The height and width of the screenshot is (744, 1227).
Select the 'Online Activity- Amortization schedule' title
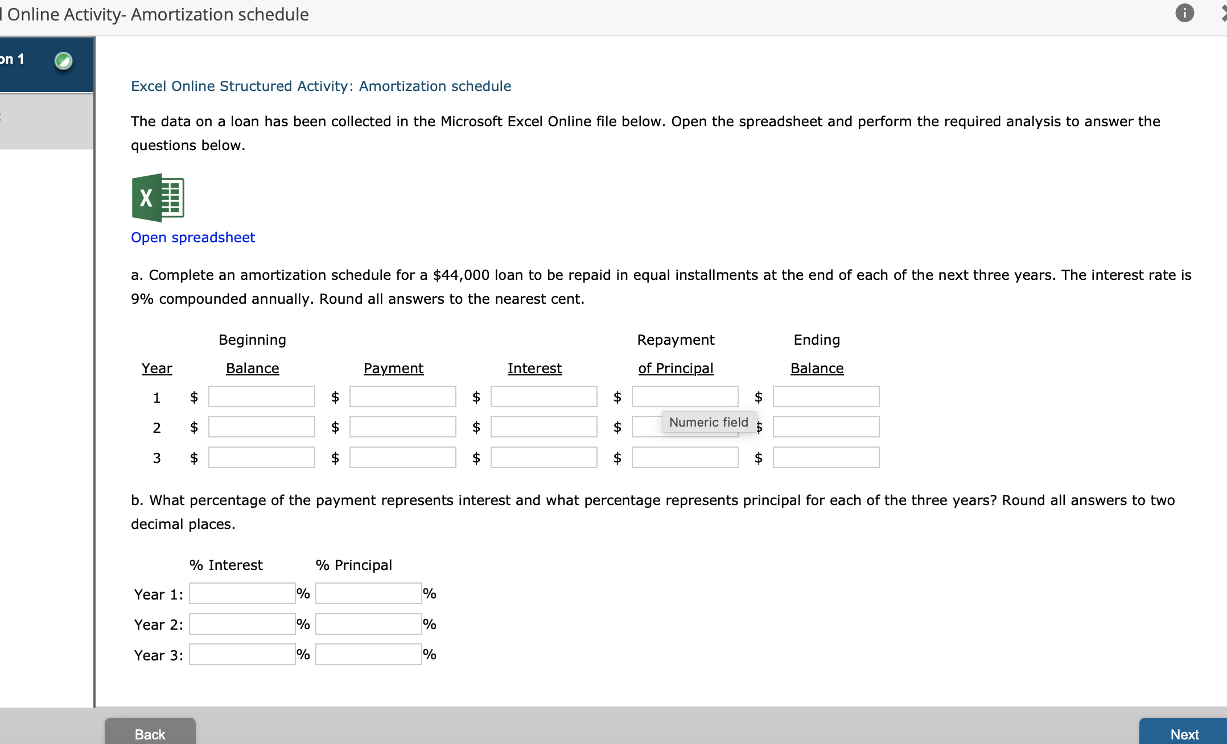click(158, 14)
